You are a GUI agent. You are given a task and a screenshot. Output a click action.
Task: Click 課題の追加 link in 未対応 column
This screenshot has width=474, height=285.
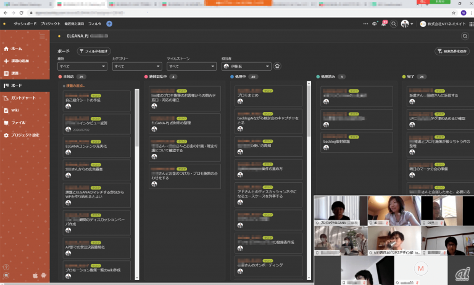click(x=75, y=86)
